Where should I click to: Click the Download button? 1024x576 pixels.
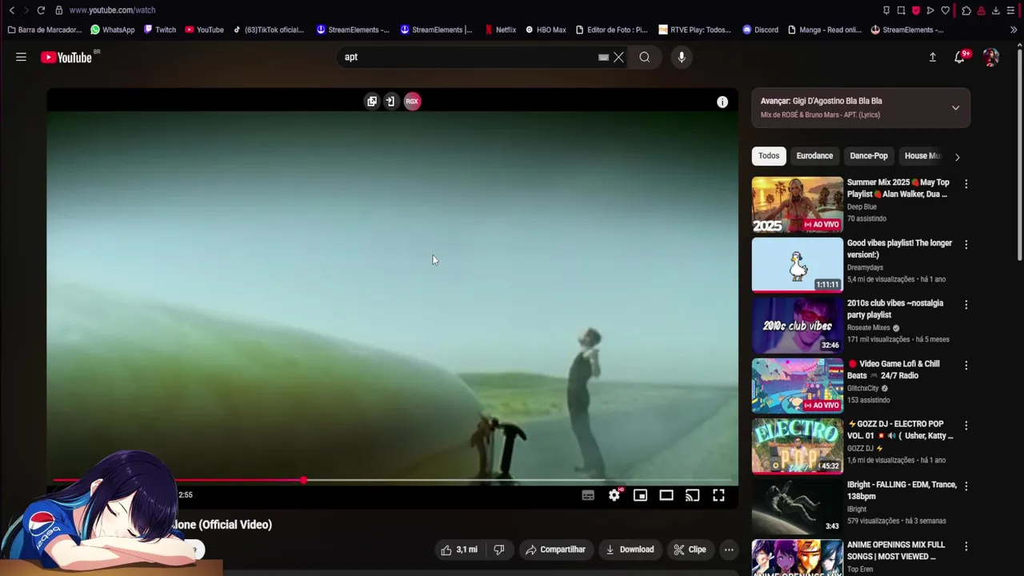[630, 550]
